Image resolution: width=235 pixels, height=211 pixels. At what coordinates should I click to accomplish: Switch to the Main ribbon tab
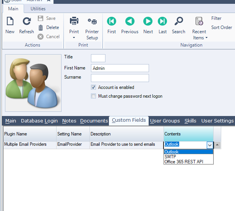tap(13, 9)
